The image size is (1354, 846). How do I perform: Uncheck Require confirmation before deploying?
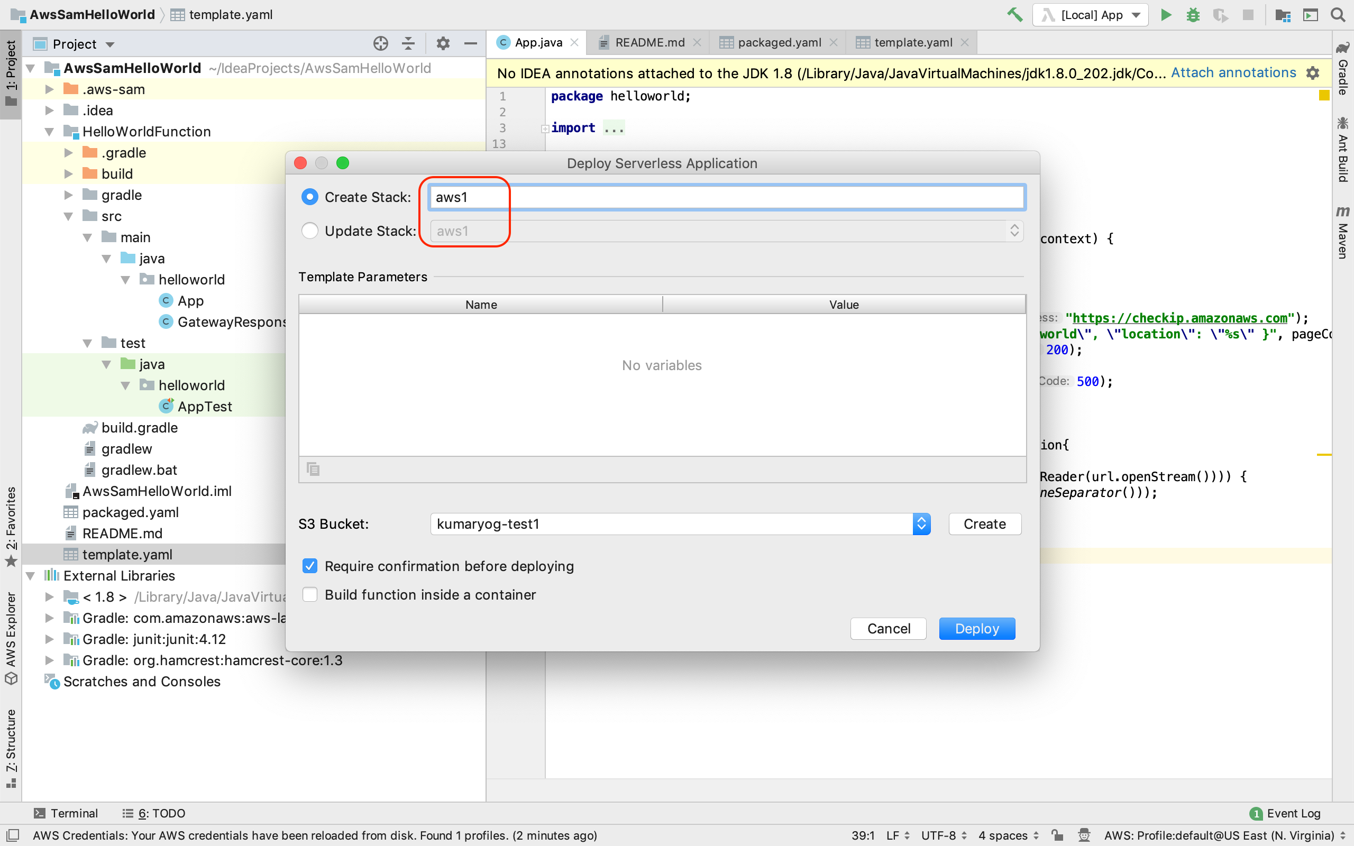coord(310,566)
